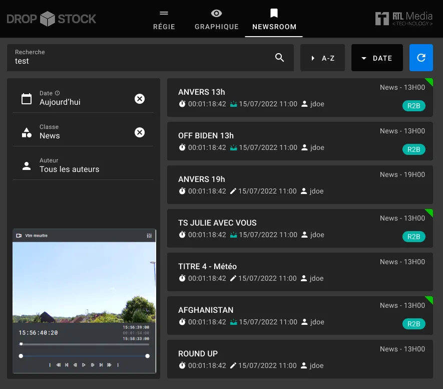Viewport: 443px width, 389px height.
Task: Click the camera icon beside Vtm meurtre
Action: (19, 236)
